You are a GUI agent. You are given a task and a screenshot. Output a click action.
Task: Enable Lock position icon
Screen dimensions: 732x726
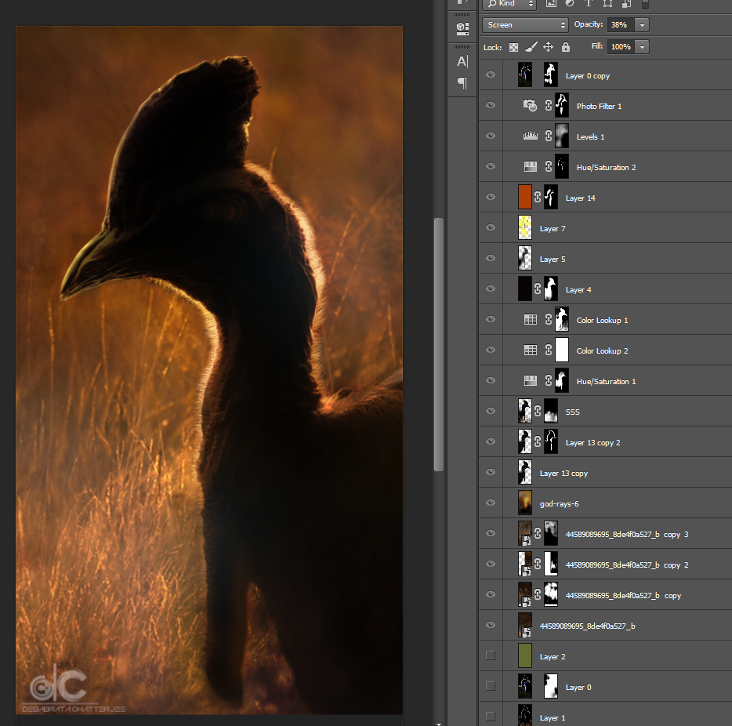(548, 47)
